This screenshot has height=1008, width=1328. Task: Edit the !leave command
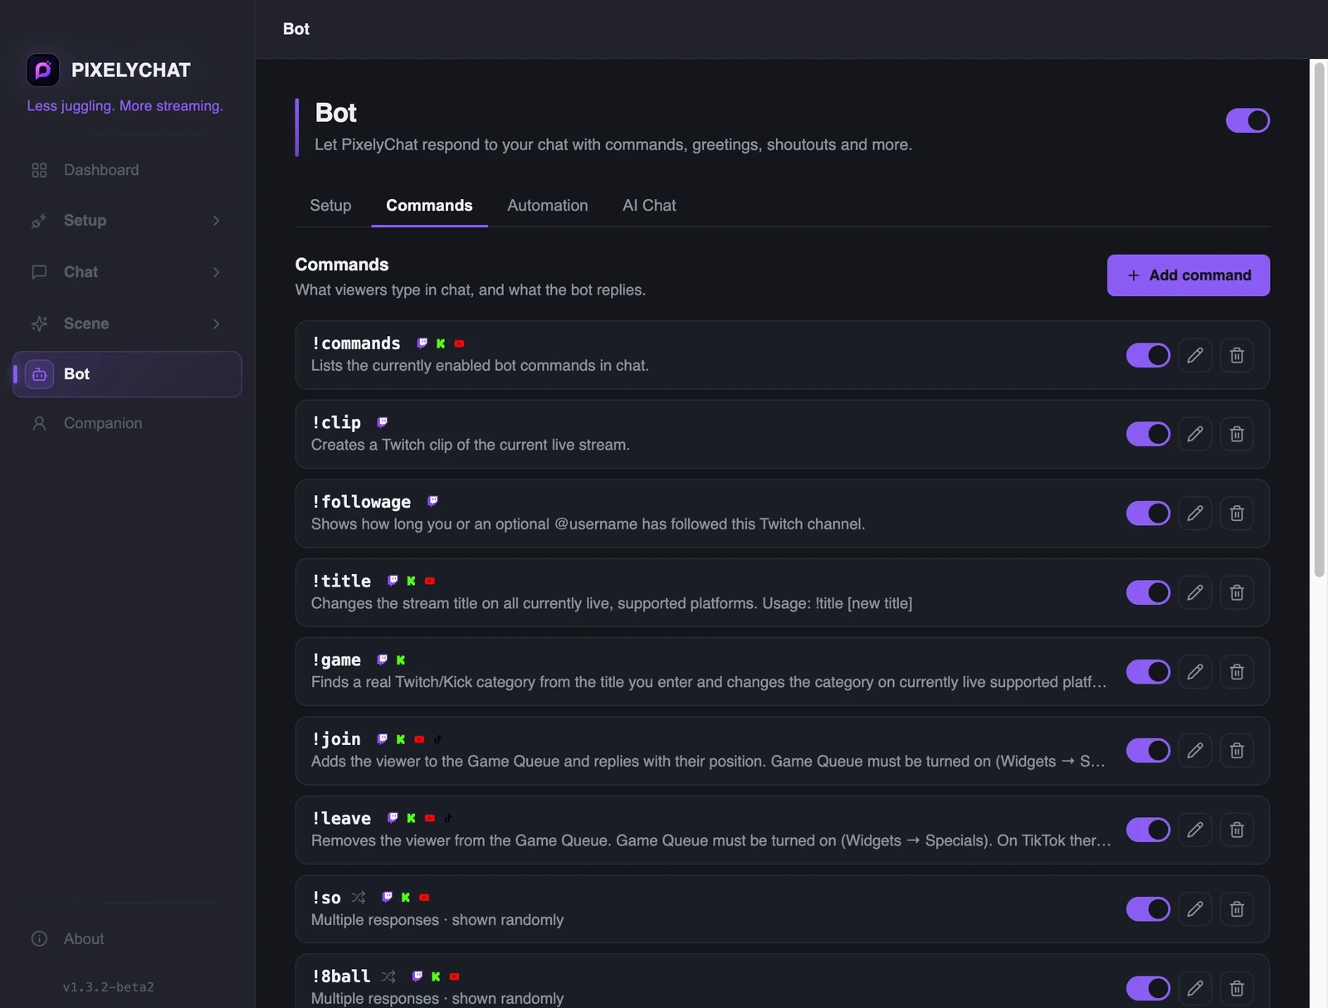pos(1195,830)
